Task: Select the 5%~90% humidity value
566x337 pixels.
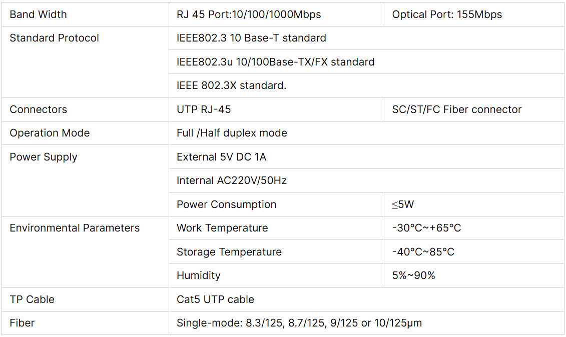Action: pyautogui.click(x=413, y=275)
